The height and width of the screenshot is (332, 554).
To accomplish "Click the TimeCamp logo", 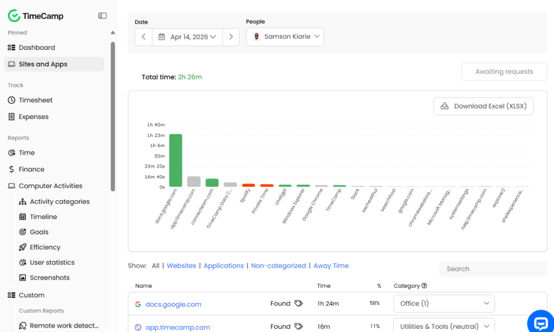I will [36, 16].
